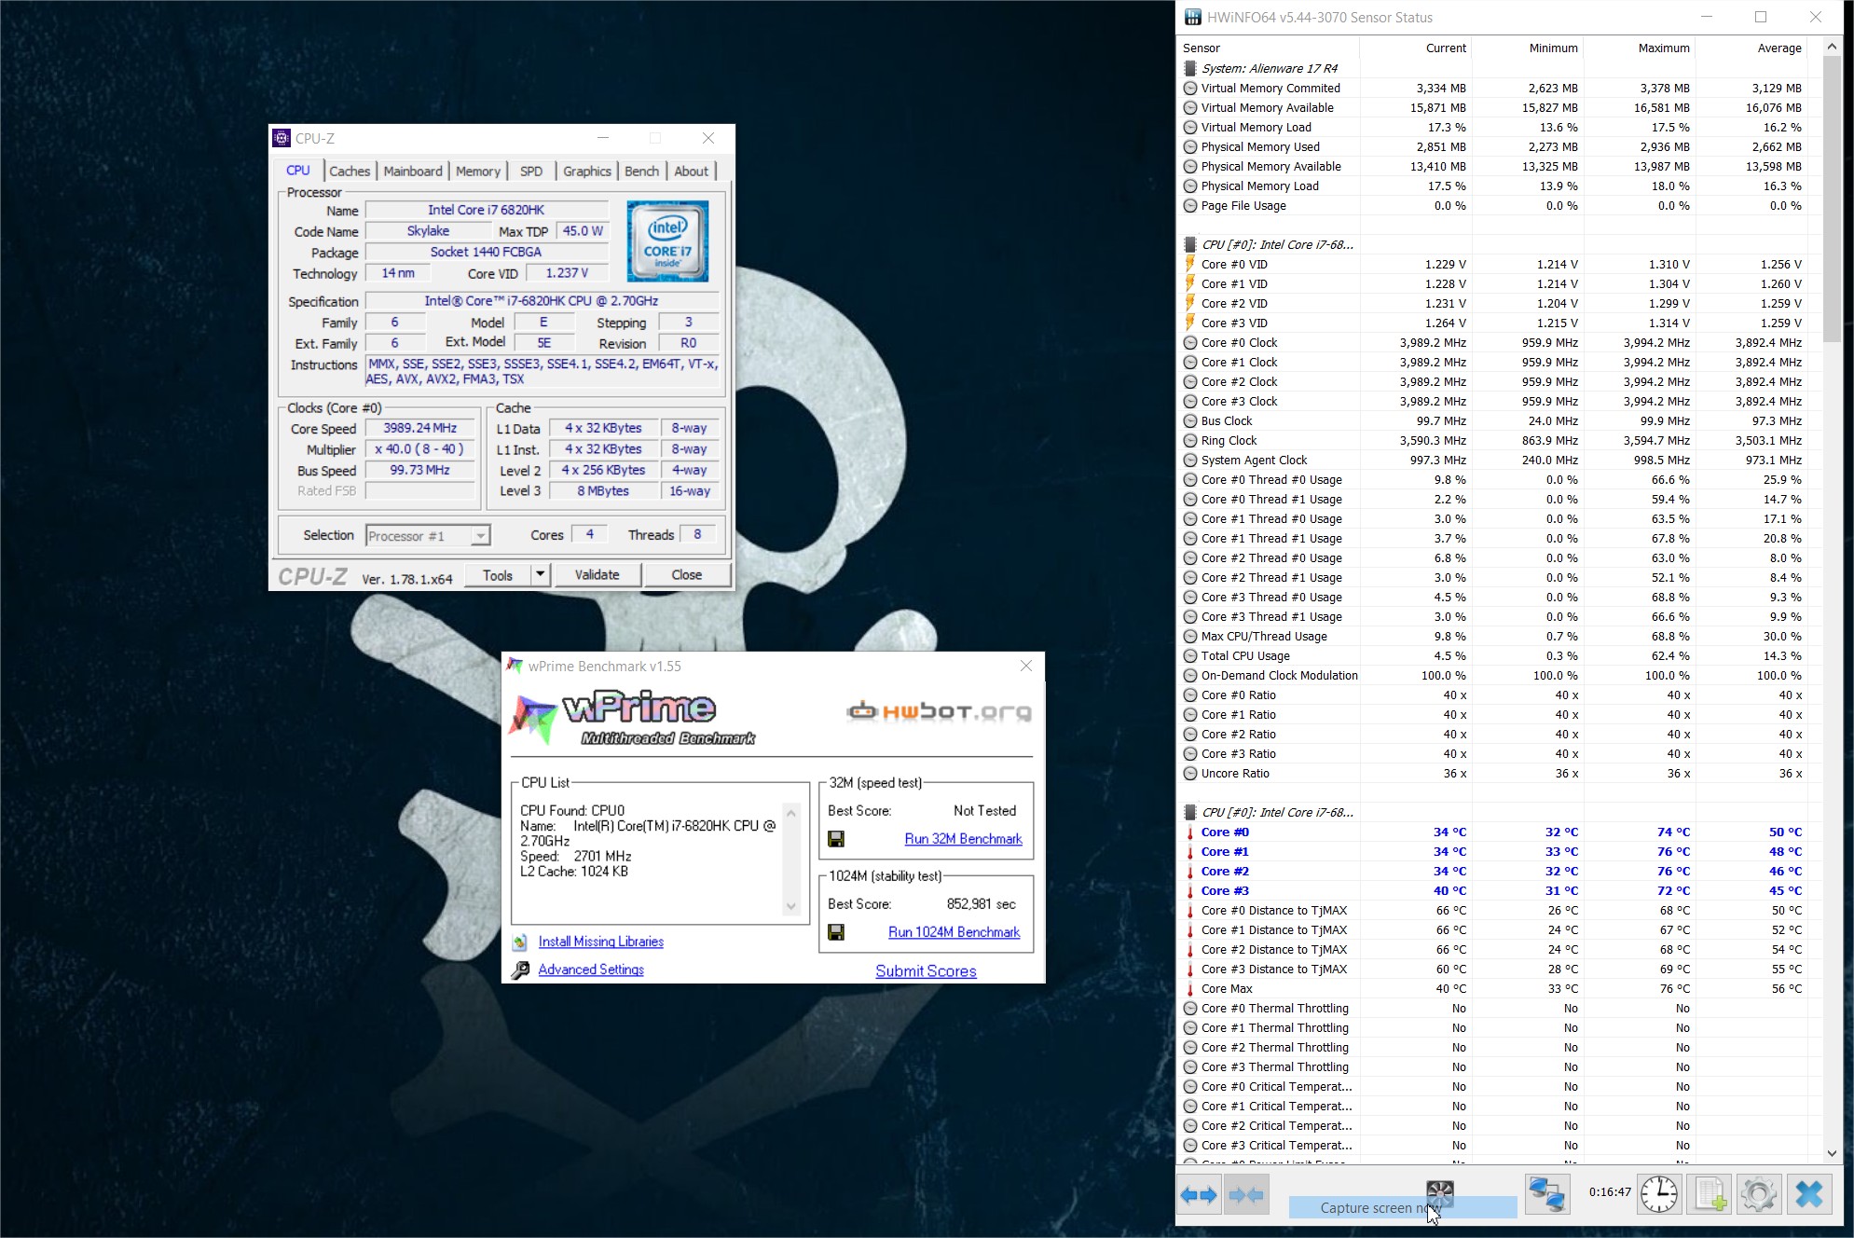
Task: Run the 1024M Benchmark link
Action: click(954, 932)
